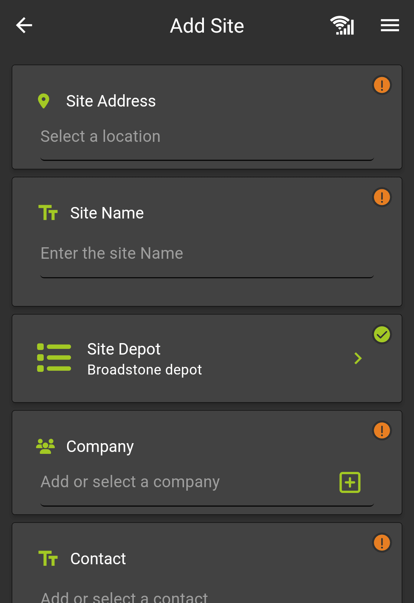Tap the Site Address warning indicator
414x603 pixels.
pos(382,85)
